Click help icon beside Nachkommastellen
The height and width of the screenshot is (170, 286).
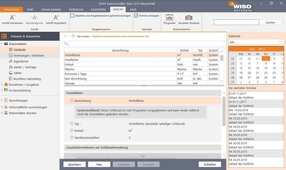(x=71, y=137)
